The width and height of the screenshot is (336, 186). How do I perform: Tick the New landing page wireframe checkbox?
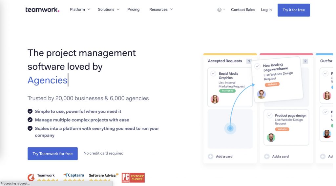click(257, 66)
